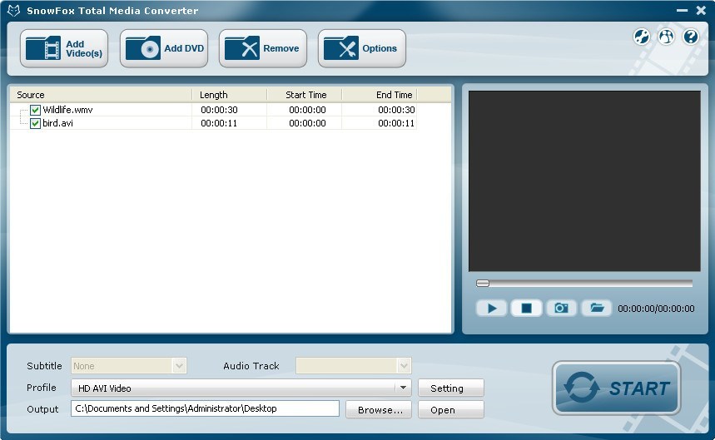Viewport: 715px width, 440px height.
Task: Click the Open button
Action: click(450, 409)
